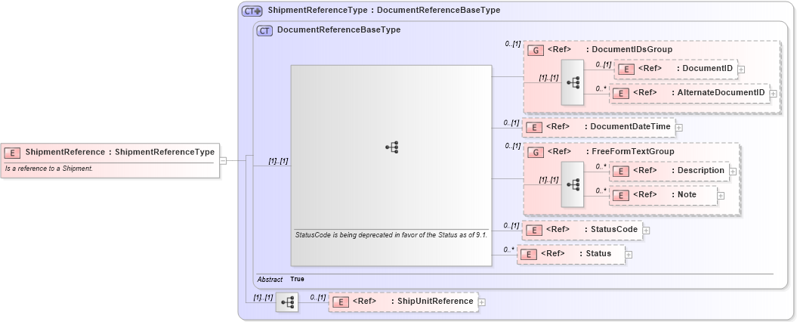Click the sequence icon before ShipUnitReference
The height and width of the screenshot is (322, 797).
coord(287,302)
